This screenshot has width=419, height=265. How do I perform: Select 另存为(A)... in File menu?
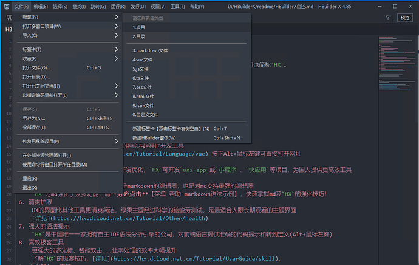[x=34, y=119]
